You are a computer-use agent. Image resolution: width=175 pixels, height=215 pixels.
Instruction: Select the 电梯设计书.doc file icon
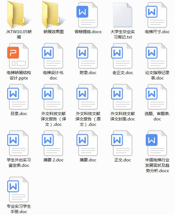coord(52,56)
